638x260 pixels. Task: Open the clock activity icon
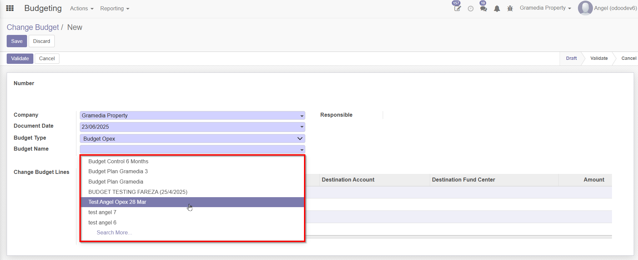click(470, 9)
